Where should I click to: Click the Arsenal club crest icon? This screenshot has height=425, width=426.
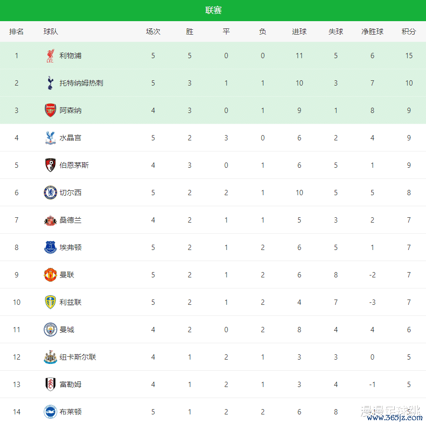(x=50, y=111)
